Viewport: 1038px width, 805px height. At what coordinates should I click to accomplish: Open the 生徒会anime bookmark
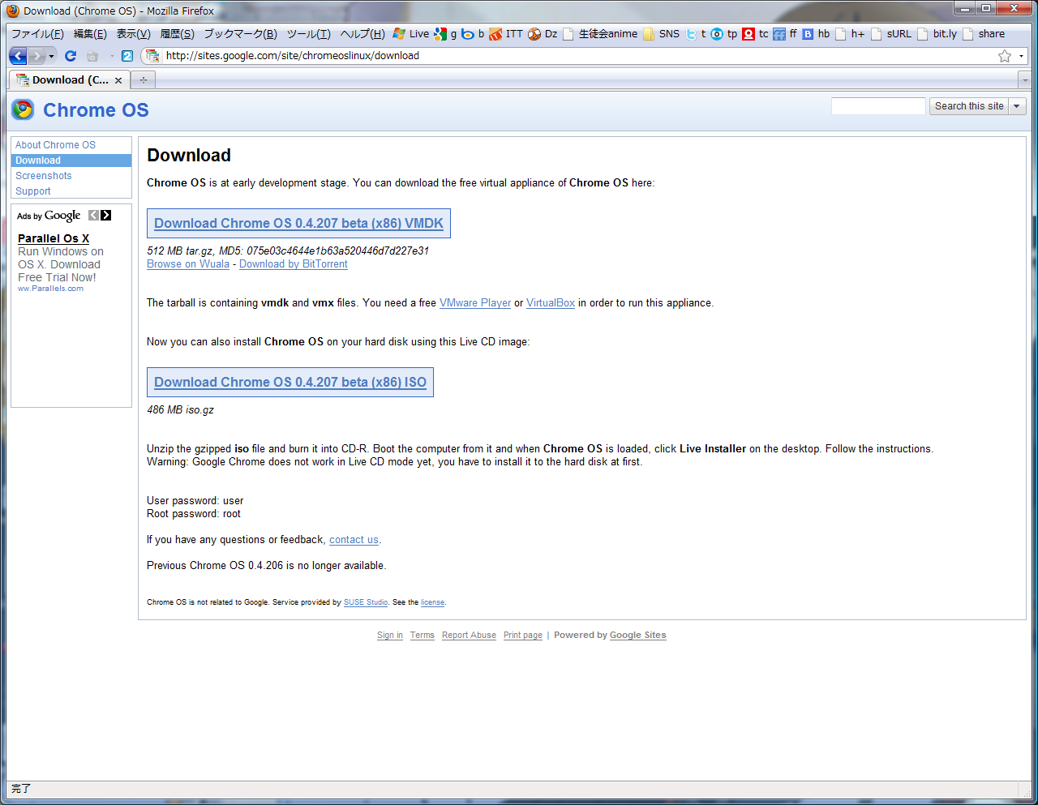[x=600, y=34]
